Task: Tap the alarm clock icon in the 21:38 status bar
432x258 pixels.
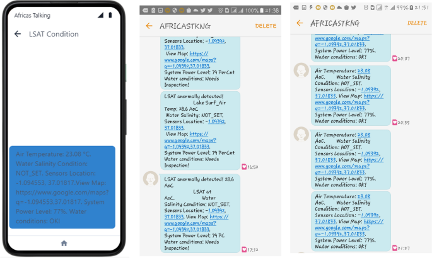Action: (220, 11)
